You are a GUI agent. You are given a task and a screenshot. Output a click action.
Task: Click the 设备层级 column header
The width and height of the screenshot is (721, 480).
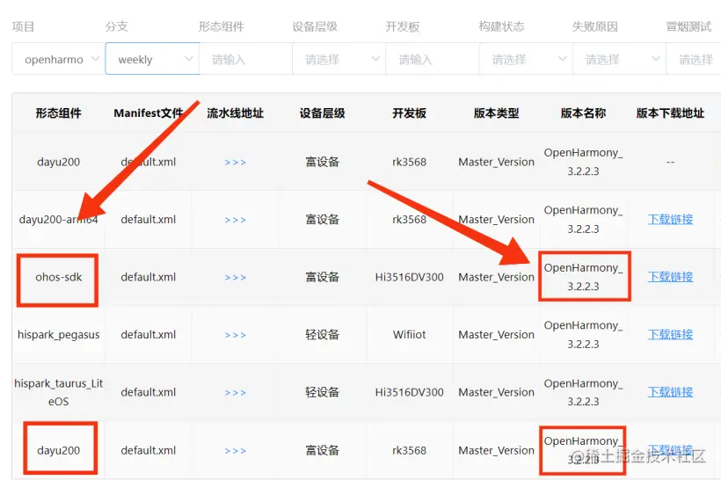coord(323,113)
